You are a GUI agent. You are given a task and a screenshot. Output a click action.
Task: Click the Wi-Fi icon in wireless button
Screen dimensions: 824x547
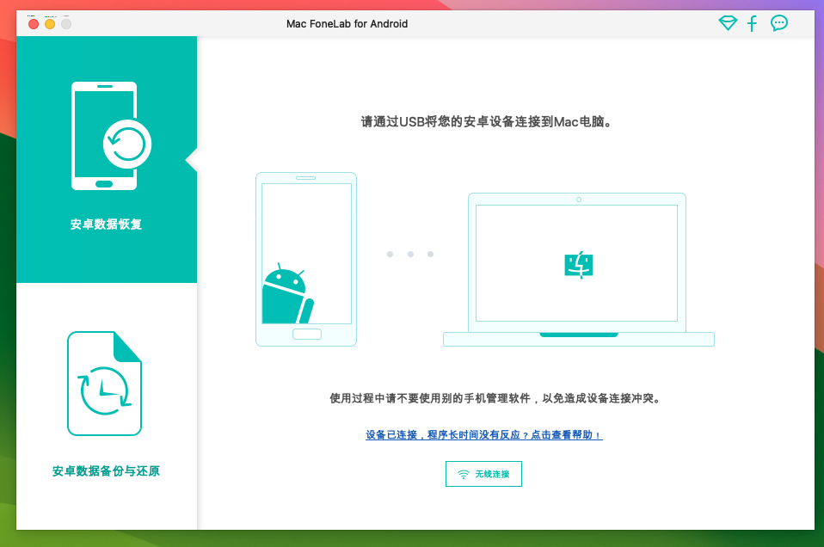[x=463, y=475]
